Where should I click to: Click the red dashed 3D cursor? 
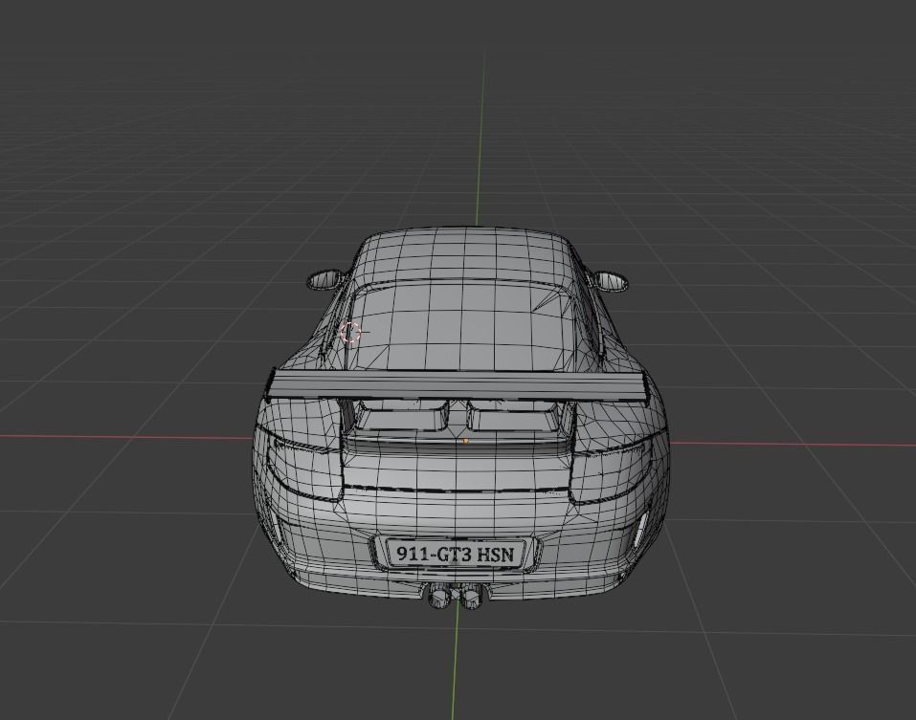[x=350, y=332]
